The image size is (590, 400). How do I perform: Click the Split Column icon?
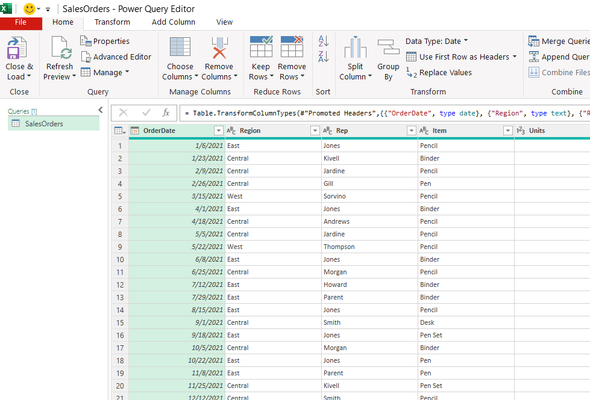[355, 48]
